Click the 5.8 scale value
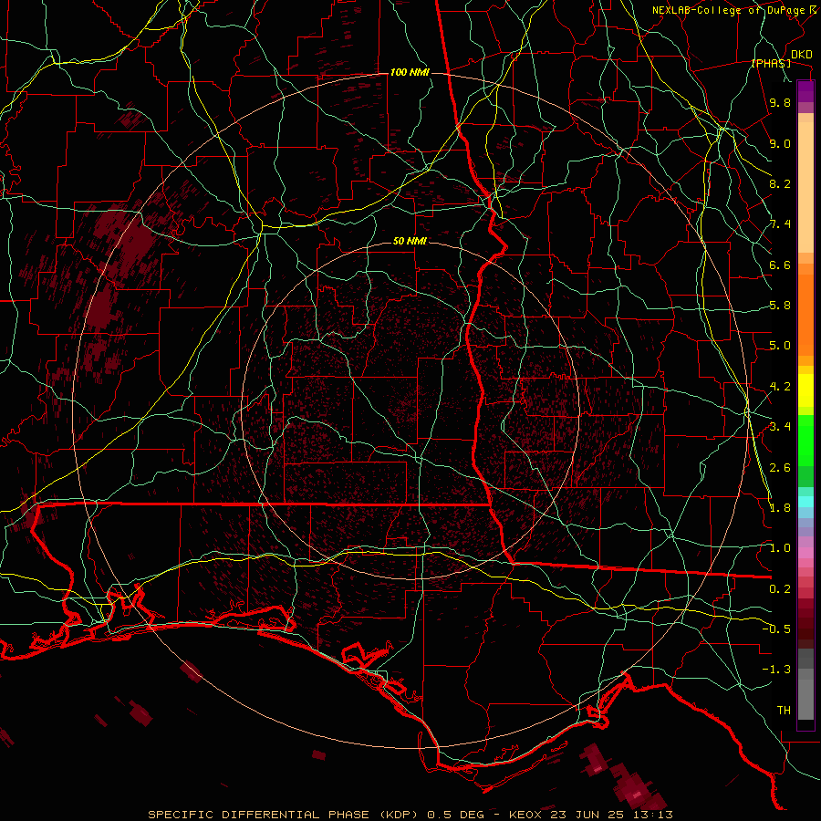The width and height of the screenshot is (821, 821). [780, 306]
